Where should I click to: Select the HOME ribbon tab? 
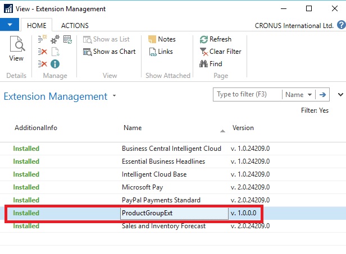(37, 25)
